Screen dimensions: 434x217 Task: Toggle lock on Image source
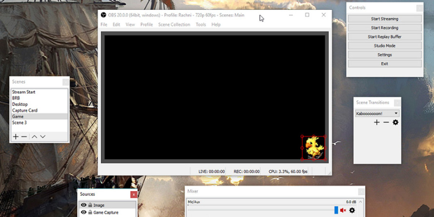pyautogui.click(x=90, y=205)
